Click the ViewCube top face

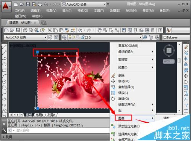pyautogui.click(x=169, y=50)
